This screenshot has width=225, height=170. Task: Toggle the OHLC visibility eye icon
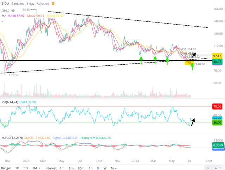[x=13, y=11]
